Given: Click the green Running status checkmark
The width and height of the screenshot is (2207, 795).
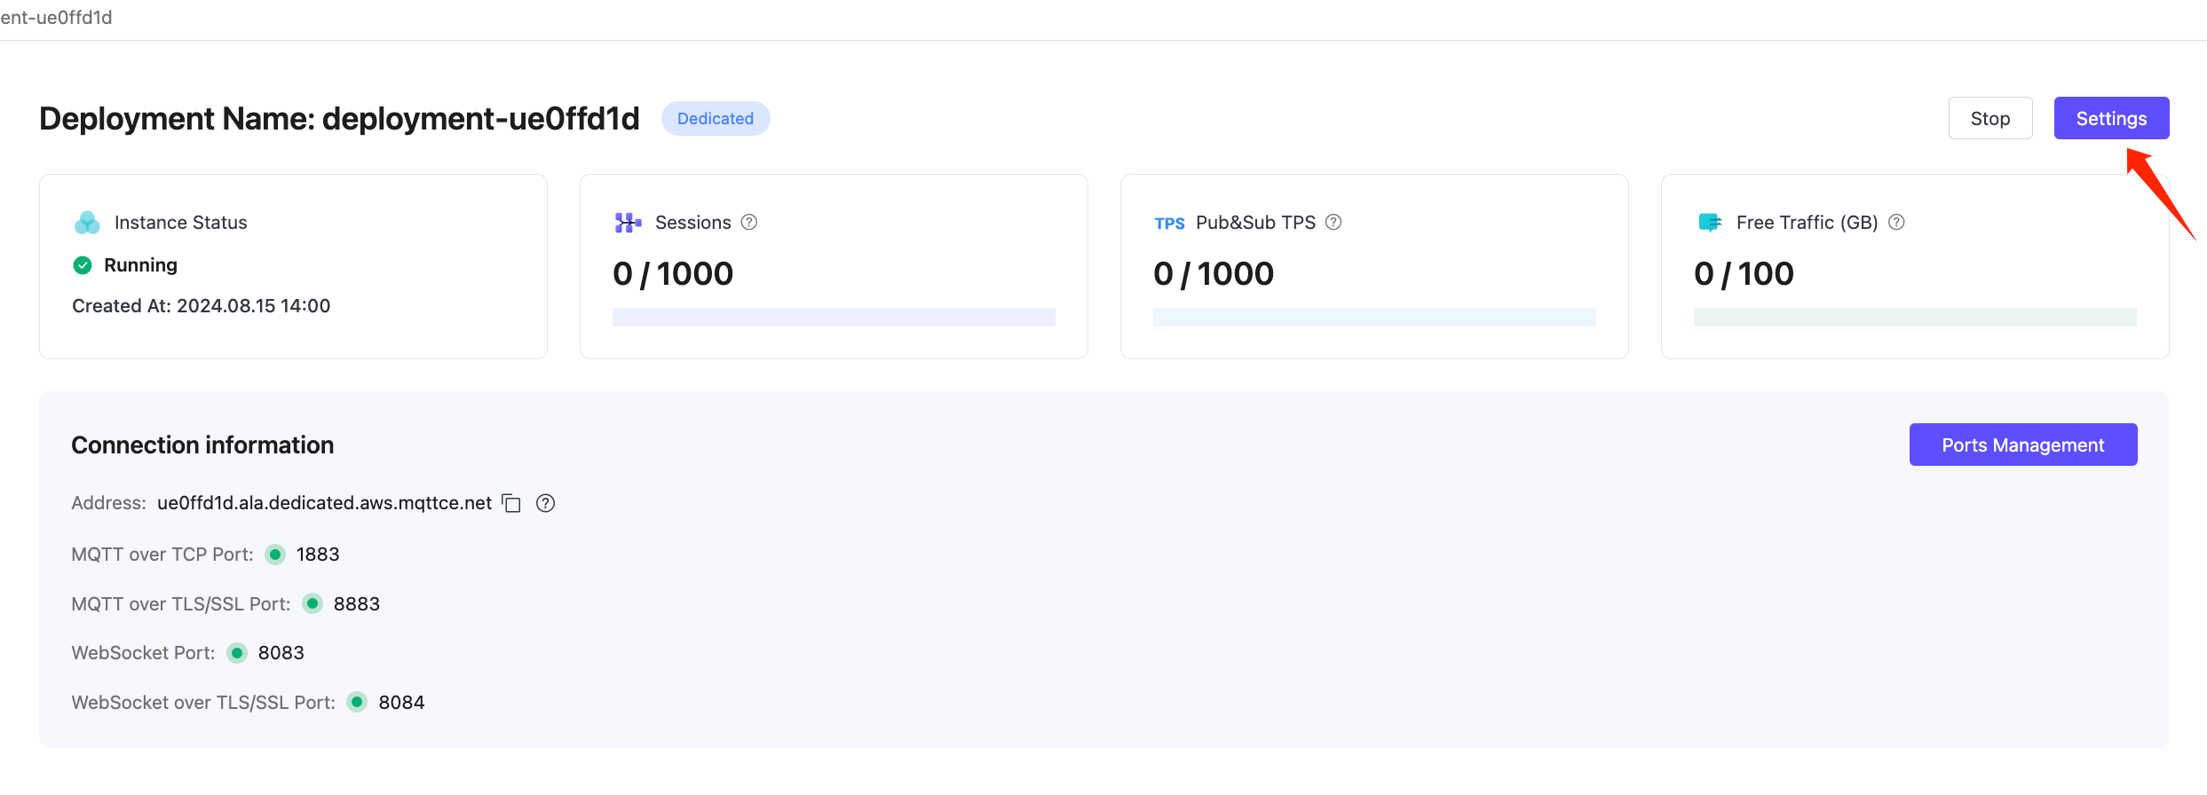Looking at the screenshot, I should pyautogui.click(x=83, y=265).
